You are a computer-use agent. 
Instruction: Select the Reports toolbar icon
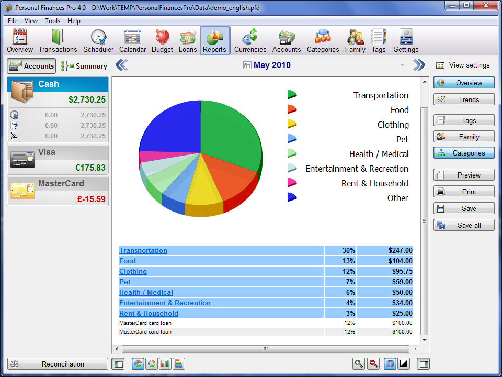point(214,41)
